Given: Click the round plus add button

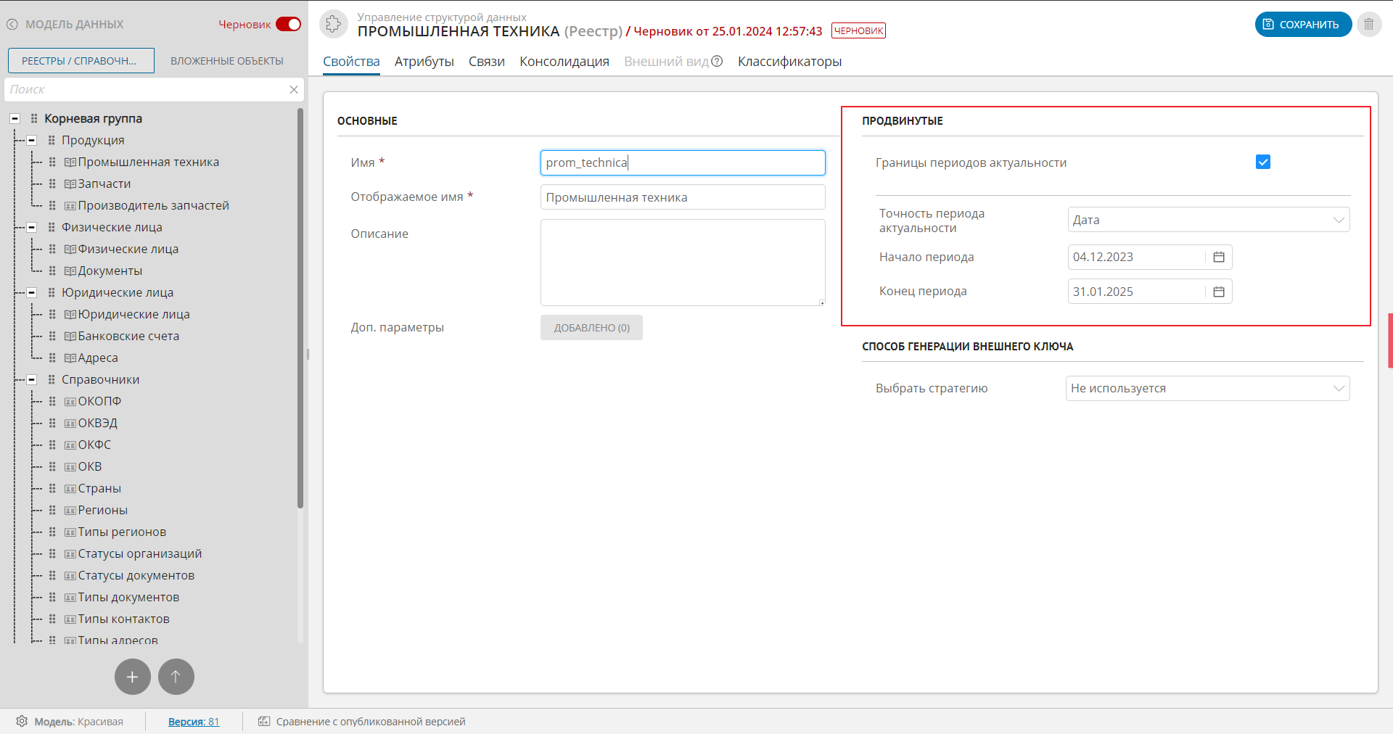Looking at the screenshot, I should point(133,677).
